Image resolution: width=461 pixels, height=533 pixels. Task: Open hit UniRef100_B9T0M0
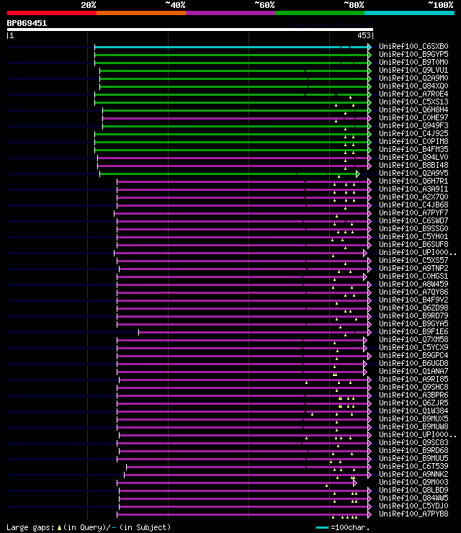click(413, 62)
